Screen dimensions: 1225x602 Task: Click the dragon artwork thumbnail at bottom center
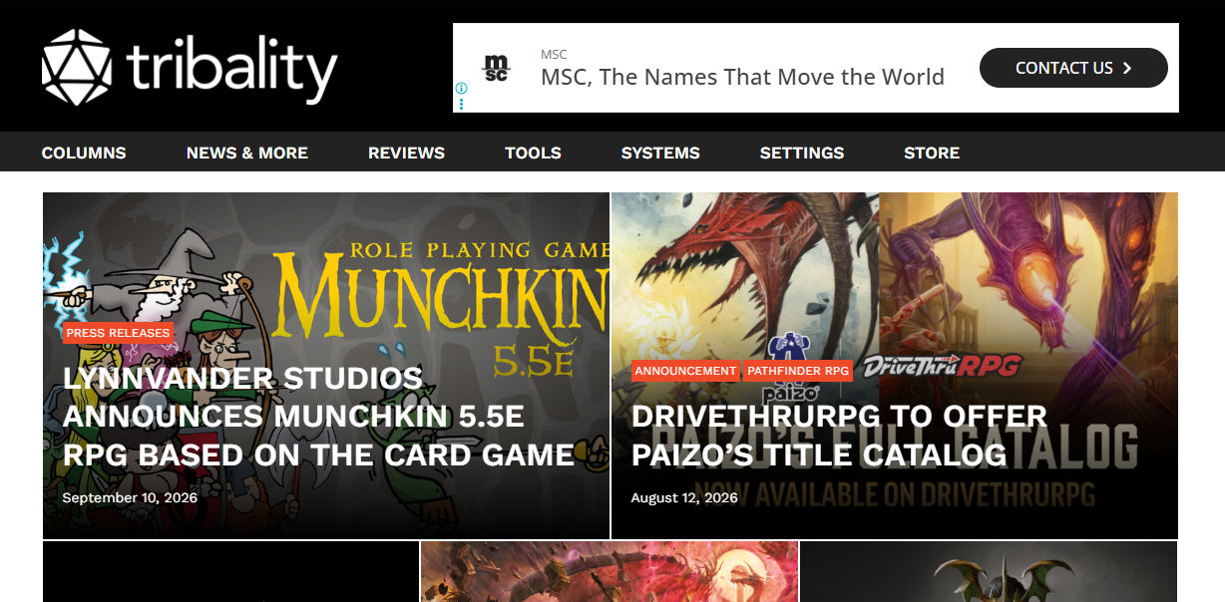coord(610,571)
